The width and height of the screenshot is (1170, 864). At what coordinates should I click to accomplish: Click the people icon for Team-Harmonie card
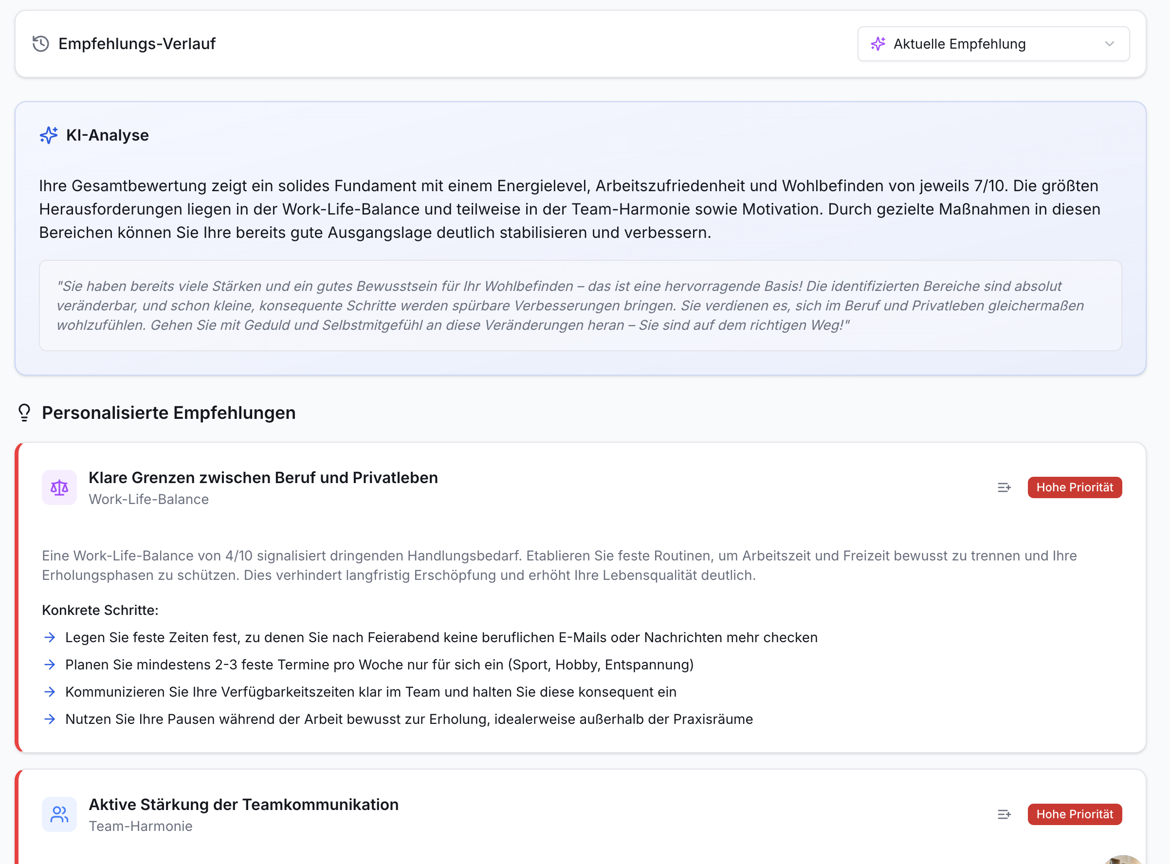click(x=59, y=814)
